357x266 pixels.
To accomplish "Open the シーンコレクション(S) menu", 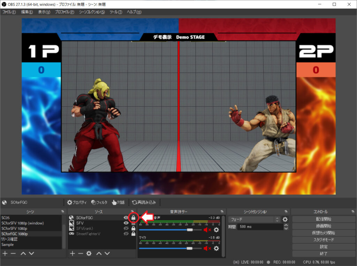I will [92, 12].
